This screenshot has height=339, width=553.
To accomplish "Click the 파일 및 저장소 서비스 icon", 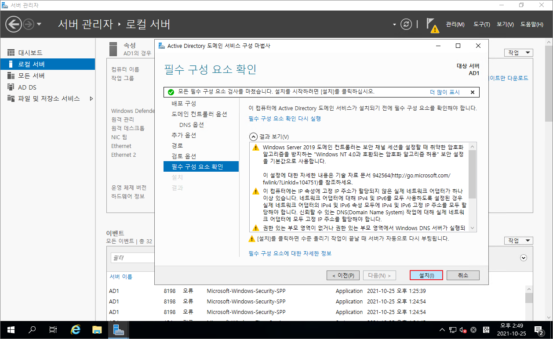I will point(11,98).
